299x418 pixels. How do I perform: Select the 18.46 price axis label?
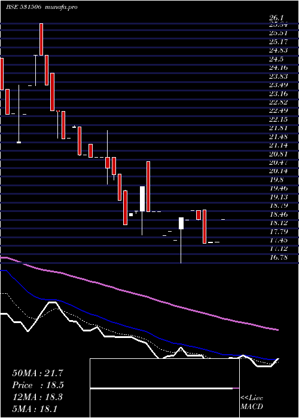(x=279, y=214)
